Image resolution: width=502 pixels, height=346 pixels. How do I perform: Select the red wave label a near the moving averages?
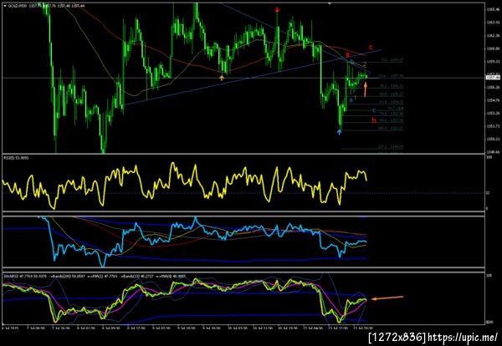click(x=347, y=55)
